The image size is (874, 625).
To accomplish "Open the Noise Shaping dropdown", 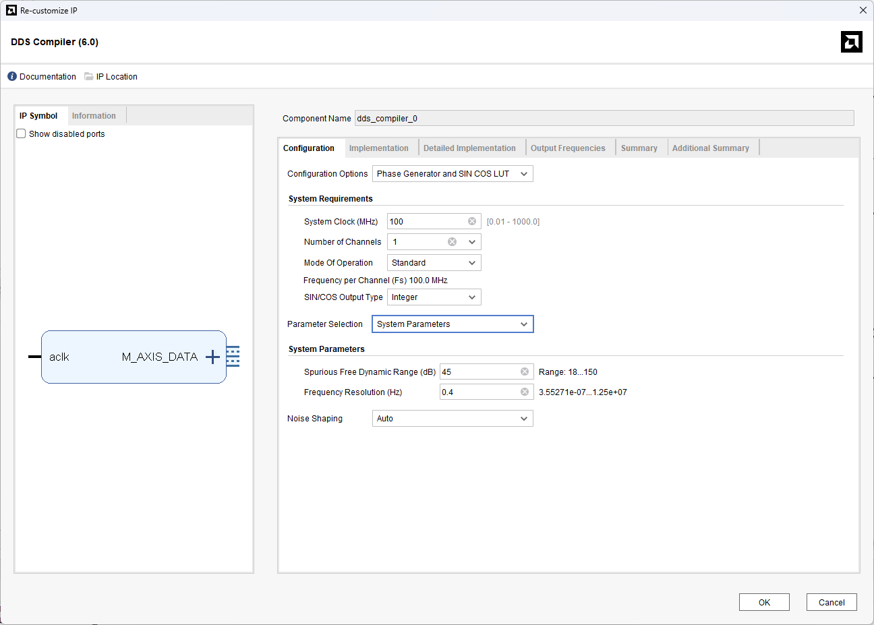I will [453, 419].
